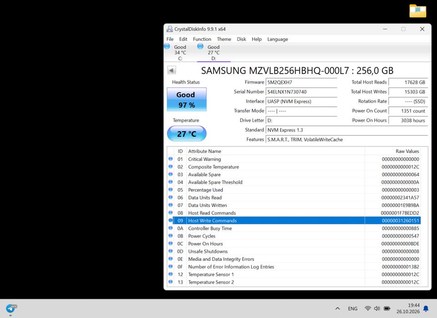
Task: Click the status dot for Percentage Used
Action: [x=171, y=190]
